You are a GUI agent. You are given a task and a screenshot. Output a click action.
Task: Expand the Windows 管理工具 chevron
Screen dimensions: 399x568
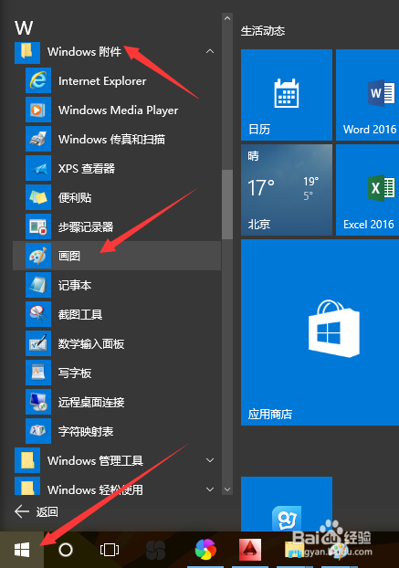pyautogui.click(x=210, y=460)
